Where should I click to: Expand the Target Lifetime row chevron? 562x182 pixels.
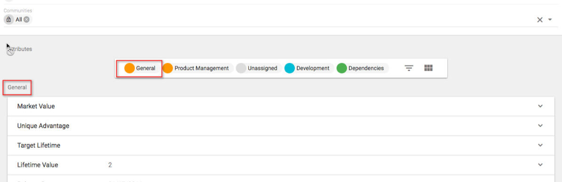pyautogui.click(x=540, y=145)
